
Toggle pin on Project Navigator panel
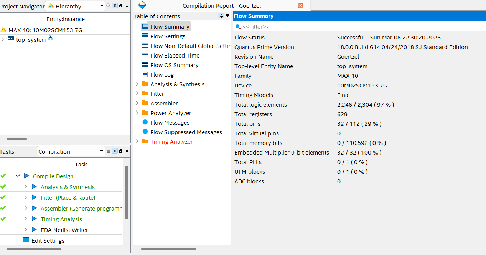point(115,6)
